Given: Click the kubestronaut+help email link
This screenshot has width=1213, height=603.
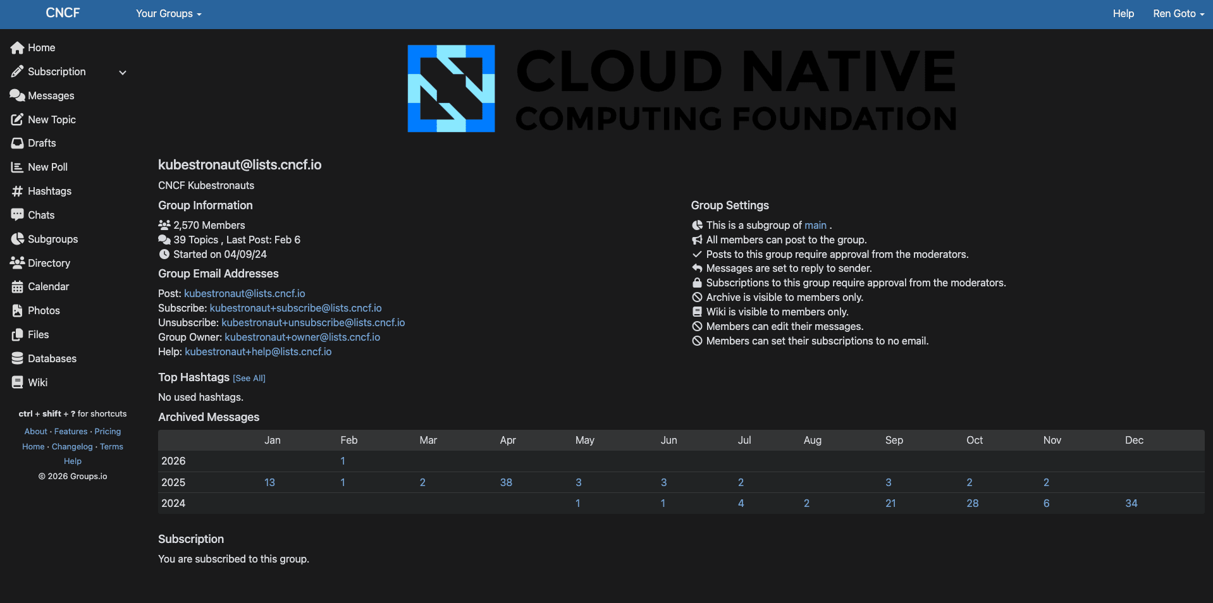Looking at the screenshot, I should [x=258, y=351].
